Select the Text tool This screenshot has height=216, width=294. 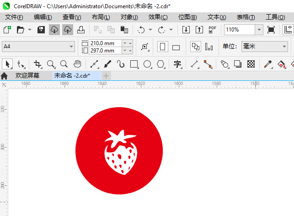click(x=177, y=64)
